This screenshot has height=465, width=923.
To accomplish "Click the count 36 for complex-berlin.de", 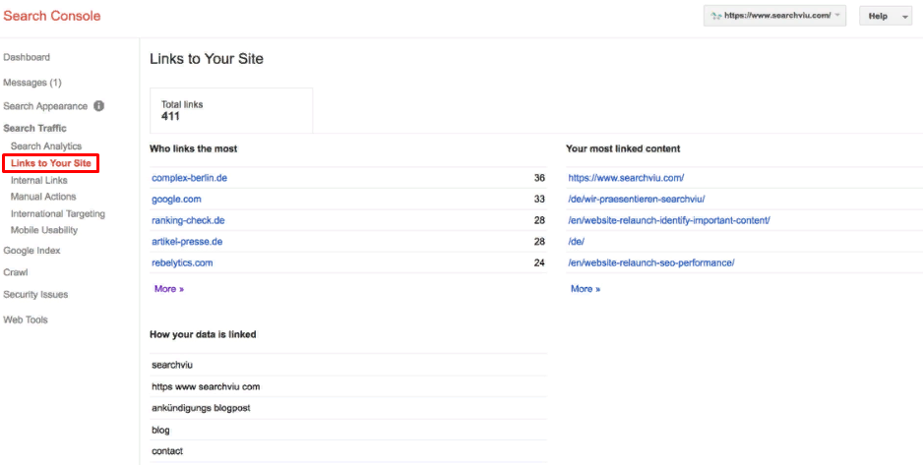I will (x=539, y=178).
